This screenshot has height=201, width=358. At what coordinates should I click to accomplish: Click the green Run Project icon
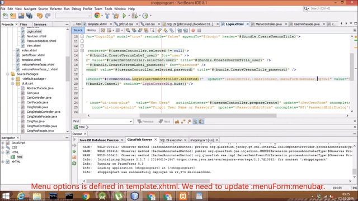(x=124, y=16)
